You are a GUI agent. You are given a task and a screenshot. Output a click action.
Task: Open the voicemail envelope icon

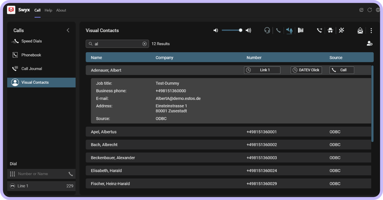(x=360, y=30)
